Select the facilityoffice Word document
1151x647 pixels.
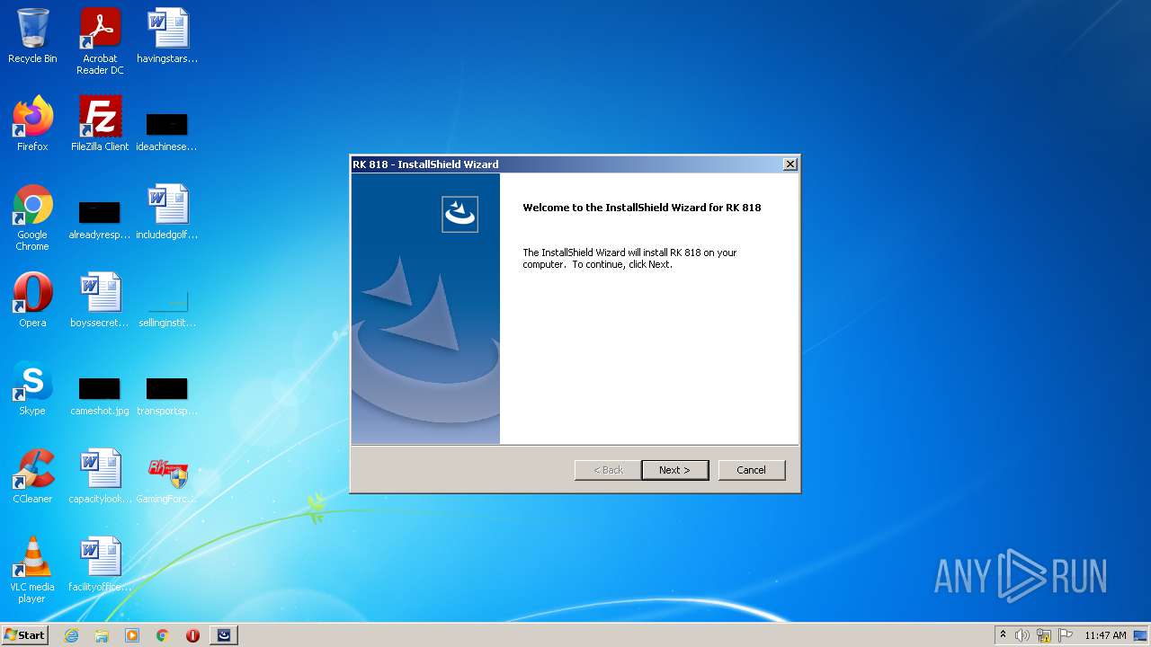[100, 564]
